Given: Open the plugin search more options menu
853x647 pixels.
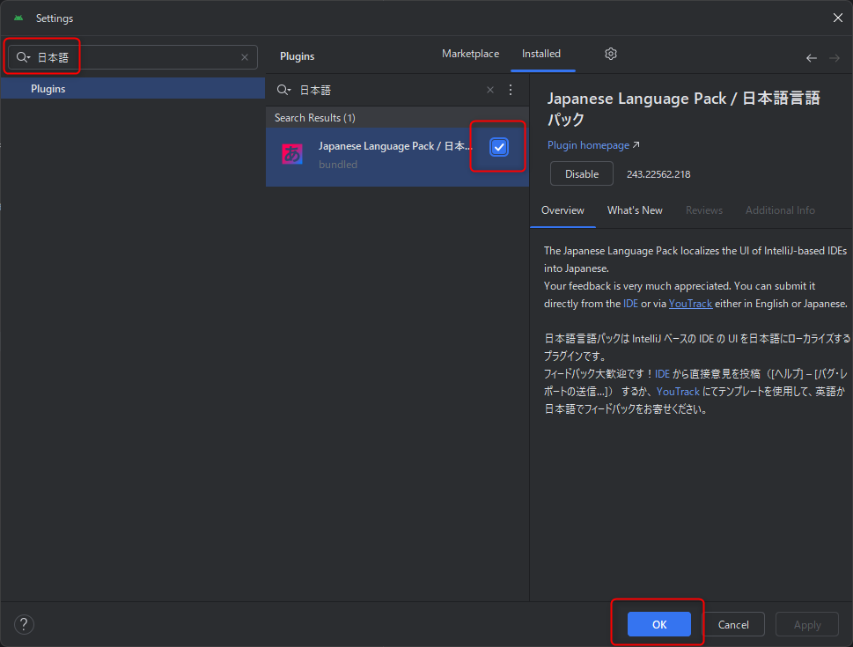Looking at the screenshot, I should pos(511,90).
